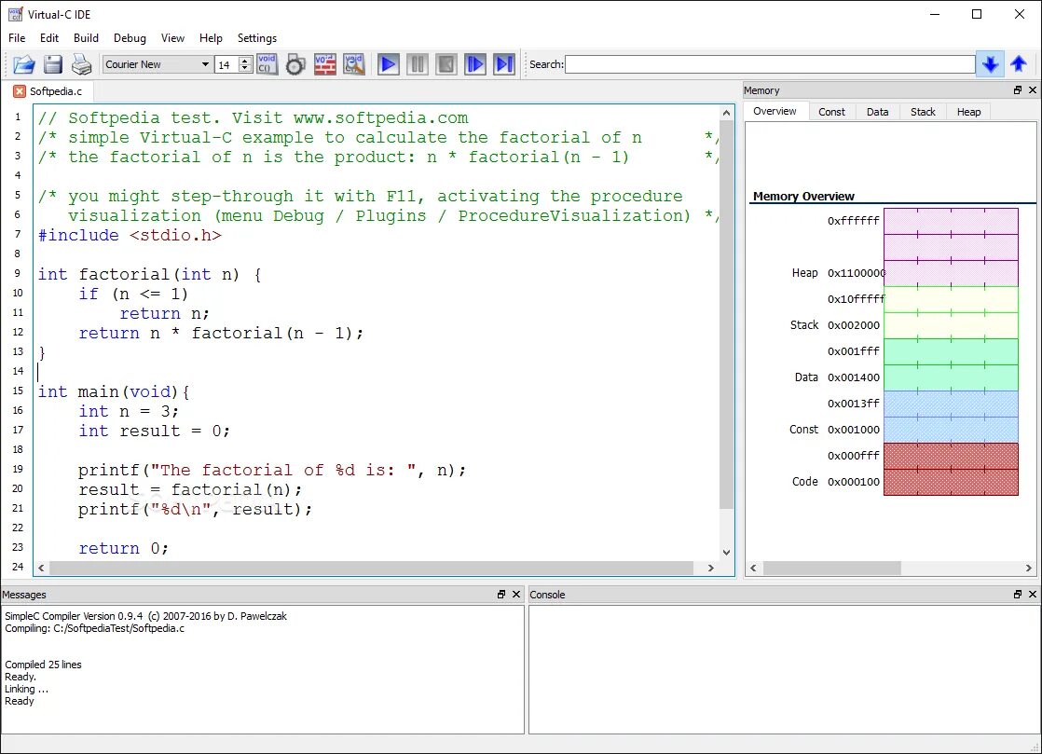Image resolution: width=1042 pixels, height=754 pixels.
Task: Open the Edit menu
Action: pyautogui.click(x=49, y=38)
